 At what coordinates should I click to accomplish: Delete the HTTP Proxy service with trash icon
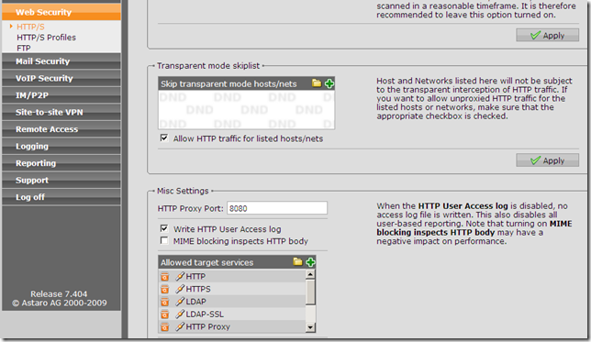tap(164, 327)
